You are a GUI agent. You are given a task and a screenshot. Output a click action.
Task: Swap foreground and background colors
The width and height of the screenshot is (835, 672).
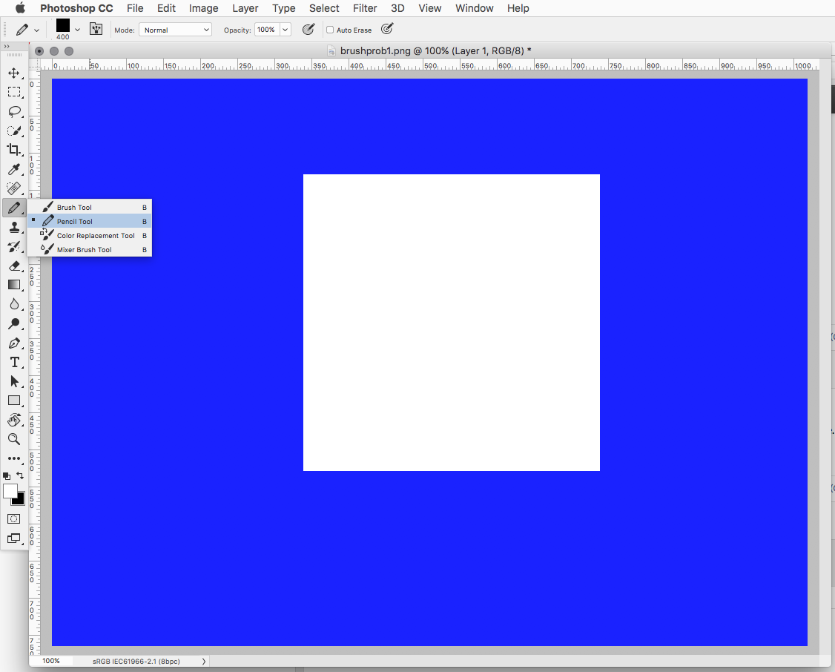coord(20,475)
